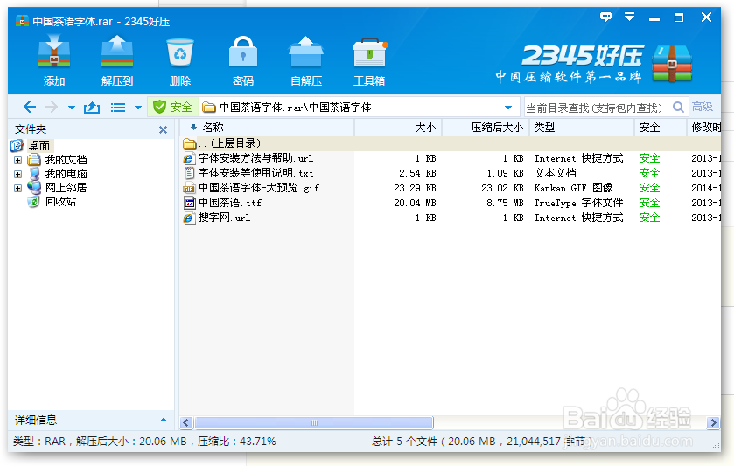Click the status bar 压缩比：43.71% text
Image resolution: width=734 pixels, height=466 pixels.
pyautogui.click(x=237, y=442)
